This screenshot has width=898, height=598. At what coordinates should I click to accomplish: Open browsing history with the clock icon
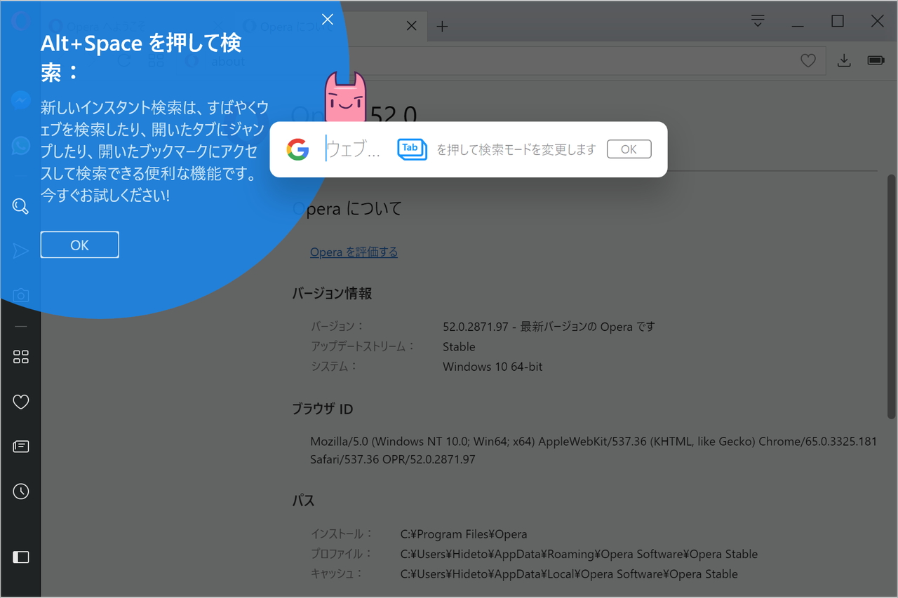(x=20, y=491)
